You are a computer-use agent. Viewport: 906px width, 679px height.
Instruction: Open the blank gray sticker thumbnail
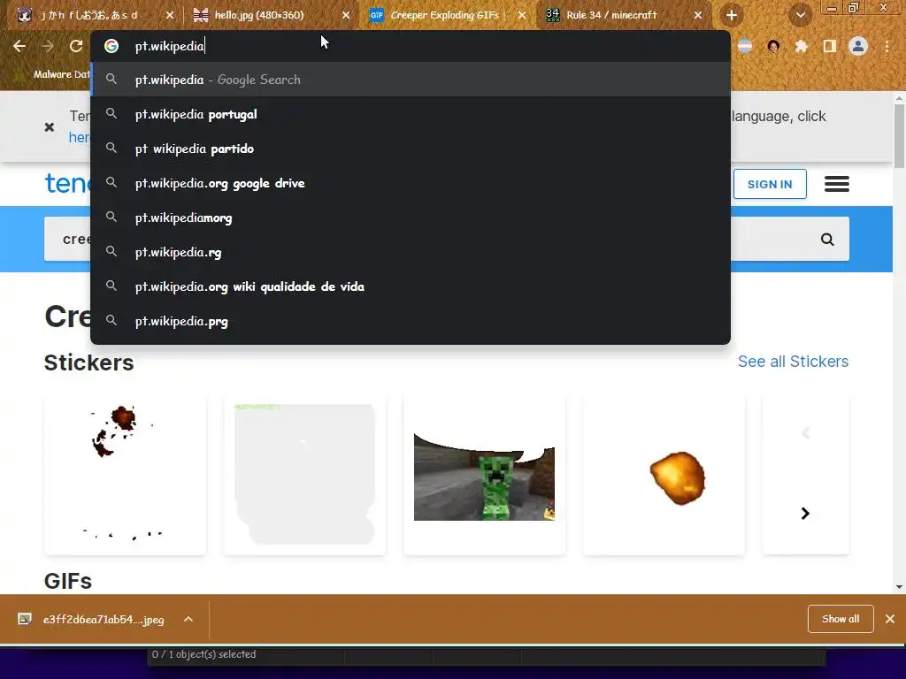pos(304,476)
